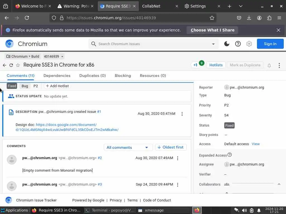Click the Search Chromium Issues field
Viewport: 286px width, 214px height.
tap(153, 44)
